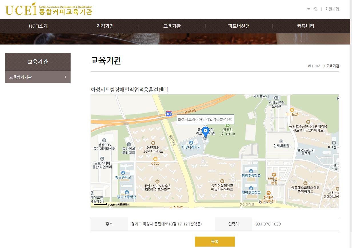Click the 동탄더샵레이크 에듀타운아파트 icon
Image resolution: width=352 pixels, height=248 pixels.
(x=222, y=181)
